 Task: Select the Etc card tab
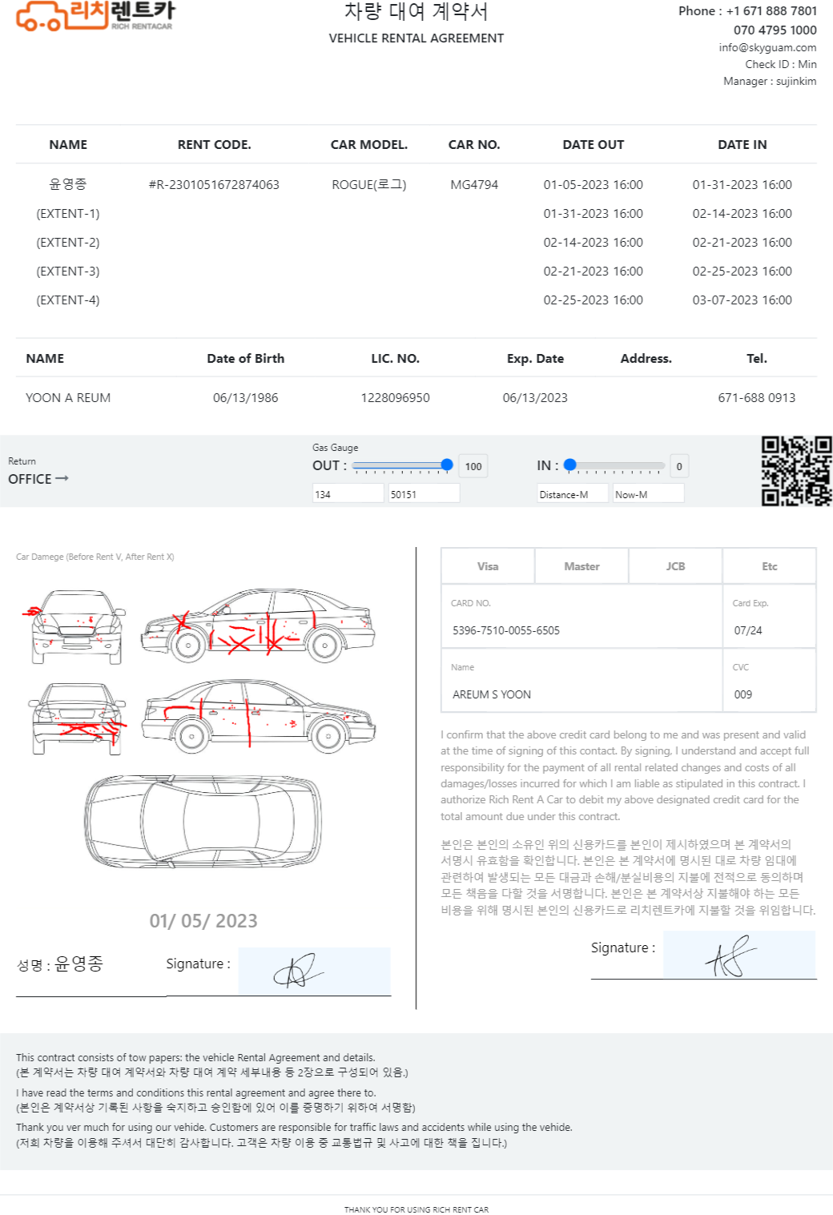point(769,566)
